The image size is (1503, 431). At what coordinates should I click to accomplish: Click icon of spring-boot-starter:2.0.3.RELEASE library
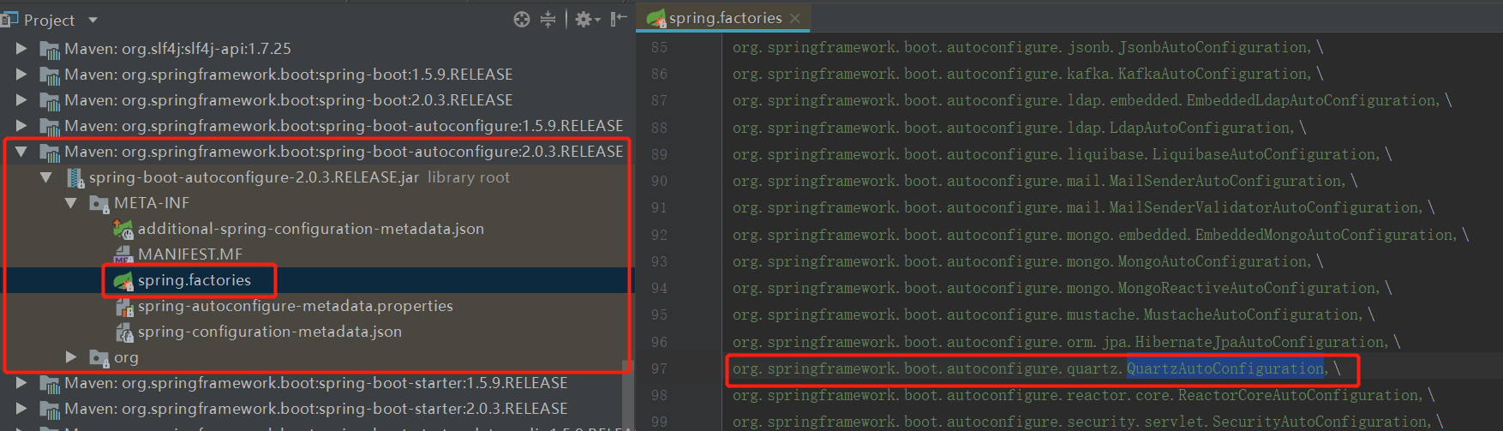(x=50, y=410)
